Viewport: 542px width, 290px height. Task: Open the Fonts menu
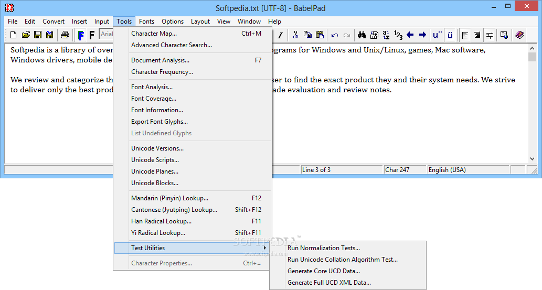point(146,22)
